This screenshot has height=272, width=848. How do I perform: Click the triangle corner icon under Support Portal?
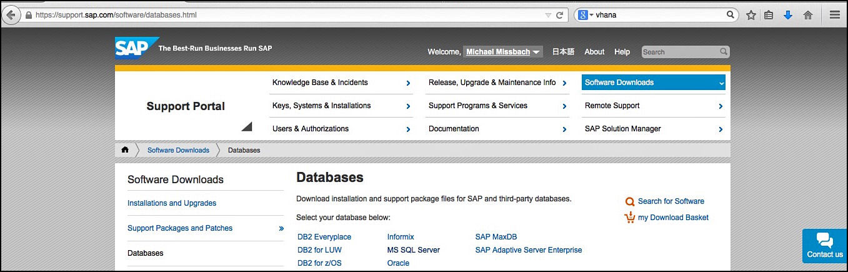[x=247, y=127]
